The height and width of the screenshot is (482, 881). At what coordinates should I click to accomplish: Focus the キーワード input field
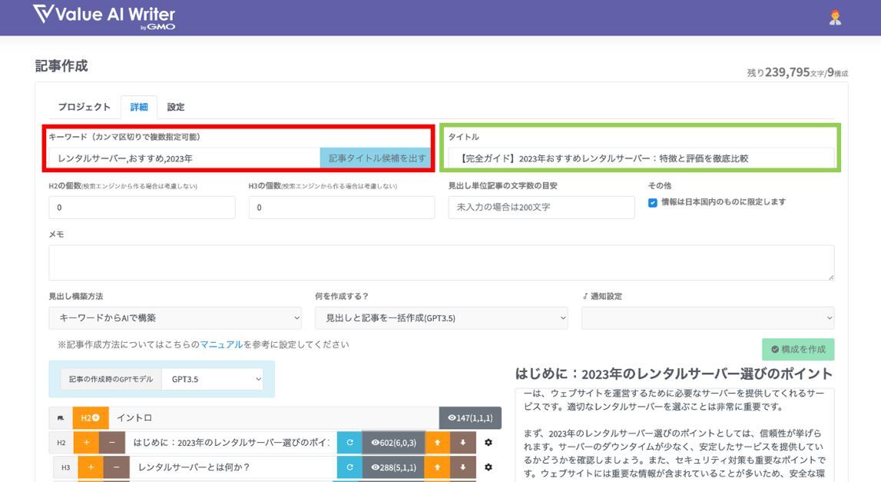[x=184, y=158]
